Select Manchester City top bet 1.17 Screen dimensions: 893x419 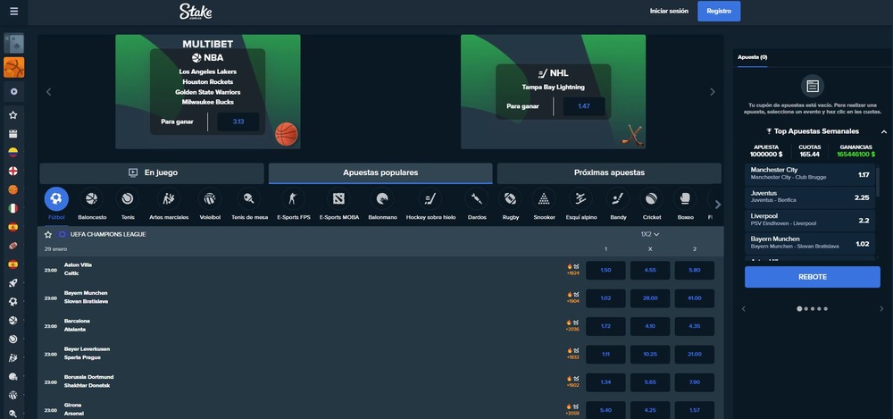(809, 175)
